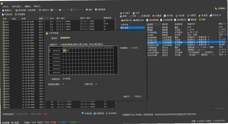Click the 内容筛选 funnel filter icon
The width and height of the screenshot is (228, 124).
point(83,113)
